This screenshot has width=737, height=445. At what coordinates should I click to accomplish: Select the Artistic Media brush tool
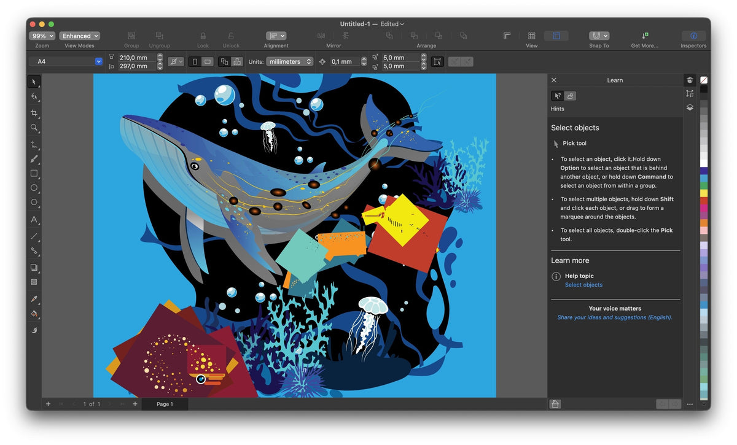click(34, 159)
